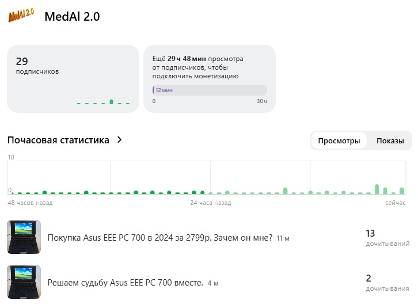Open thumbnail of the Asus EEE PC purchase video

coord(24,237)
